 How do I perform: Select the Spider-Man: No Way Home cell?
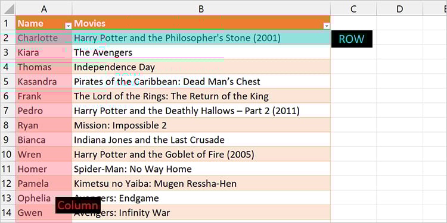click(x=201, y=169)
